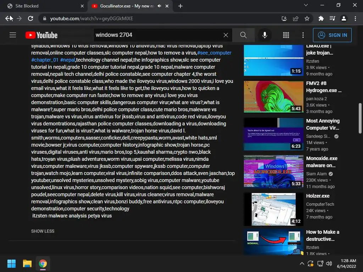Share this page via address bar icon
This screenshot has width=363, height=272.
tap(296, 18)
